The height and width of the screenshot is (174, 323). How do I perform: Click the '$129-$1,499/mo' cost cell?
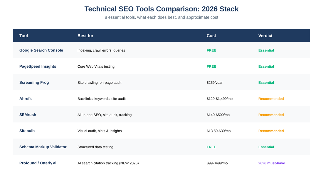220,99
